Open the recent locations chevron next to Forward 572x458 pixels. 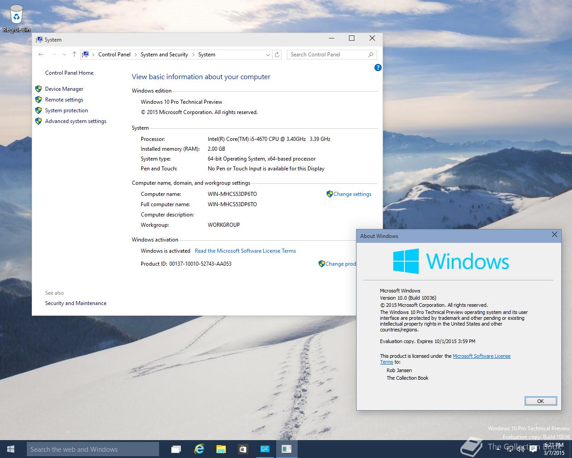pos(64,55)
